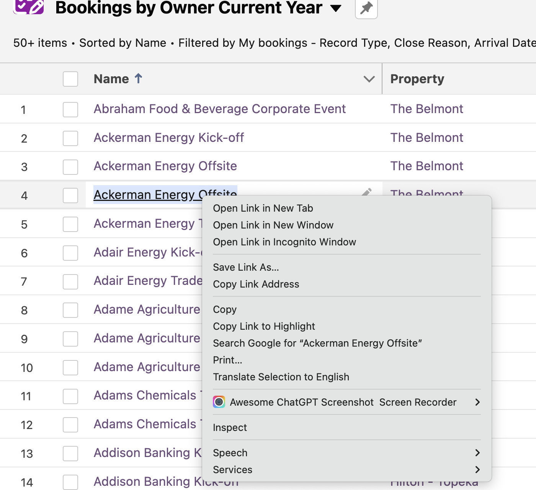Open The Belmont property in row 3
The width and height of the screenshot is (536, 490).
427,166
